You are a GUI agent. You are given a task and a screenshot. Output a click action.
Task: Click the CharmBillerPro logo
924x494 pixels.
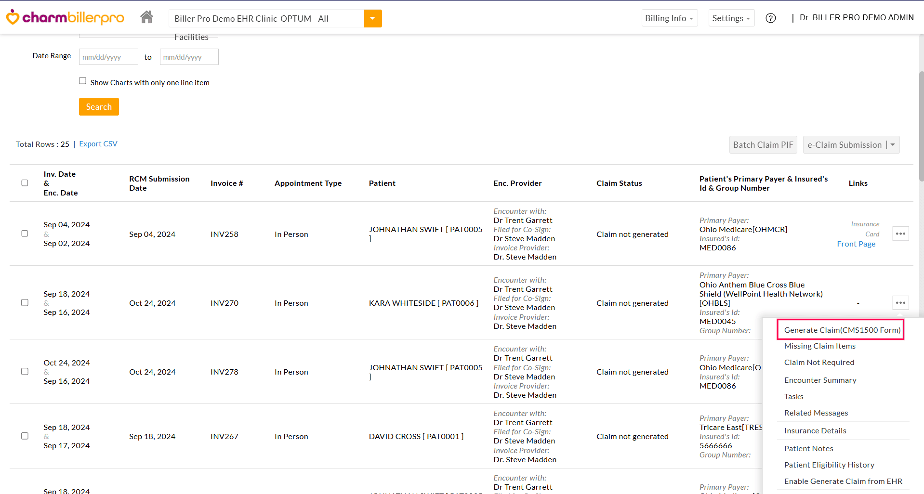(65, 18)
